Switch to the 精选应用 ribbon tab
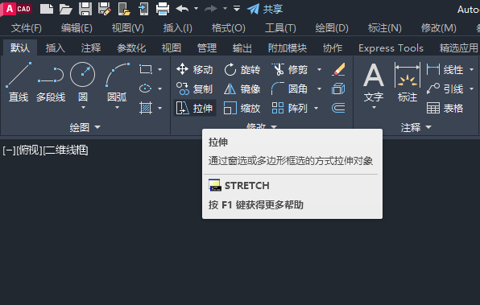 (x=458, y=48)
